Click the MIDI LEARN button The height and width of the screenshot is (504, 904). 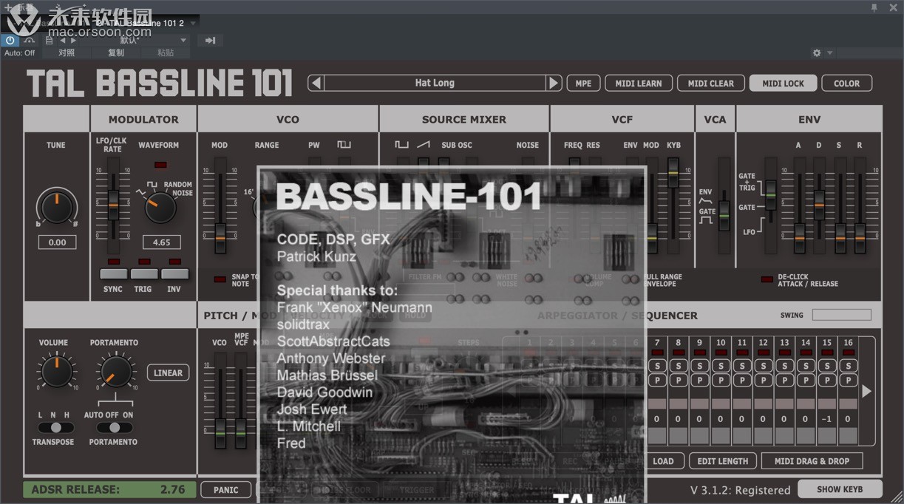pos(639,84)
